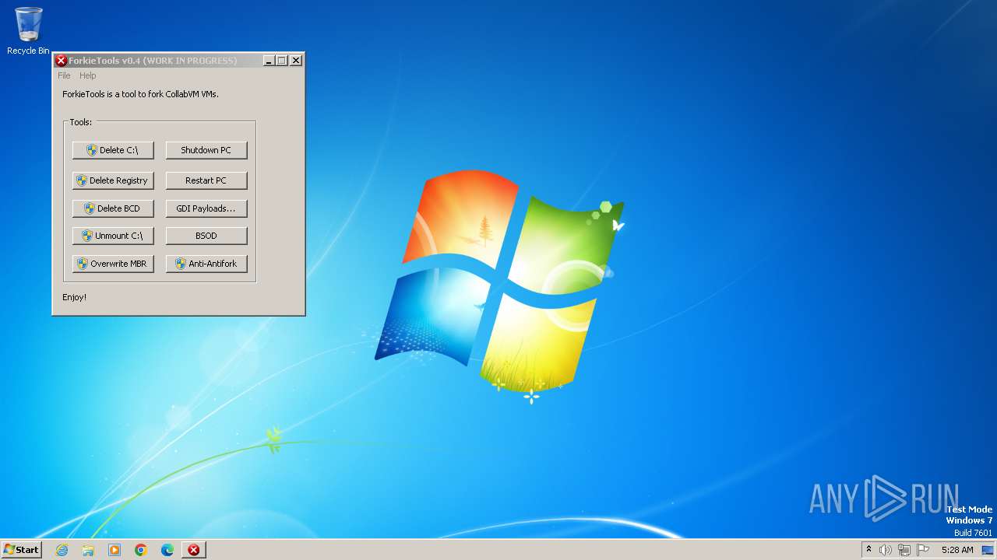Click the 5:28 AM taskbar clock
The image size is (997, 560).
tap(957, 550)
